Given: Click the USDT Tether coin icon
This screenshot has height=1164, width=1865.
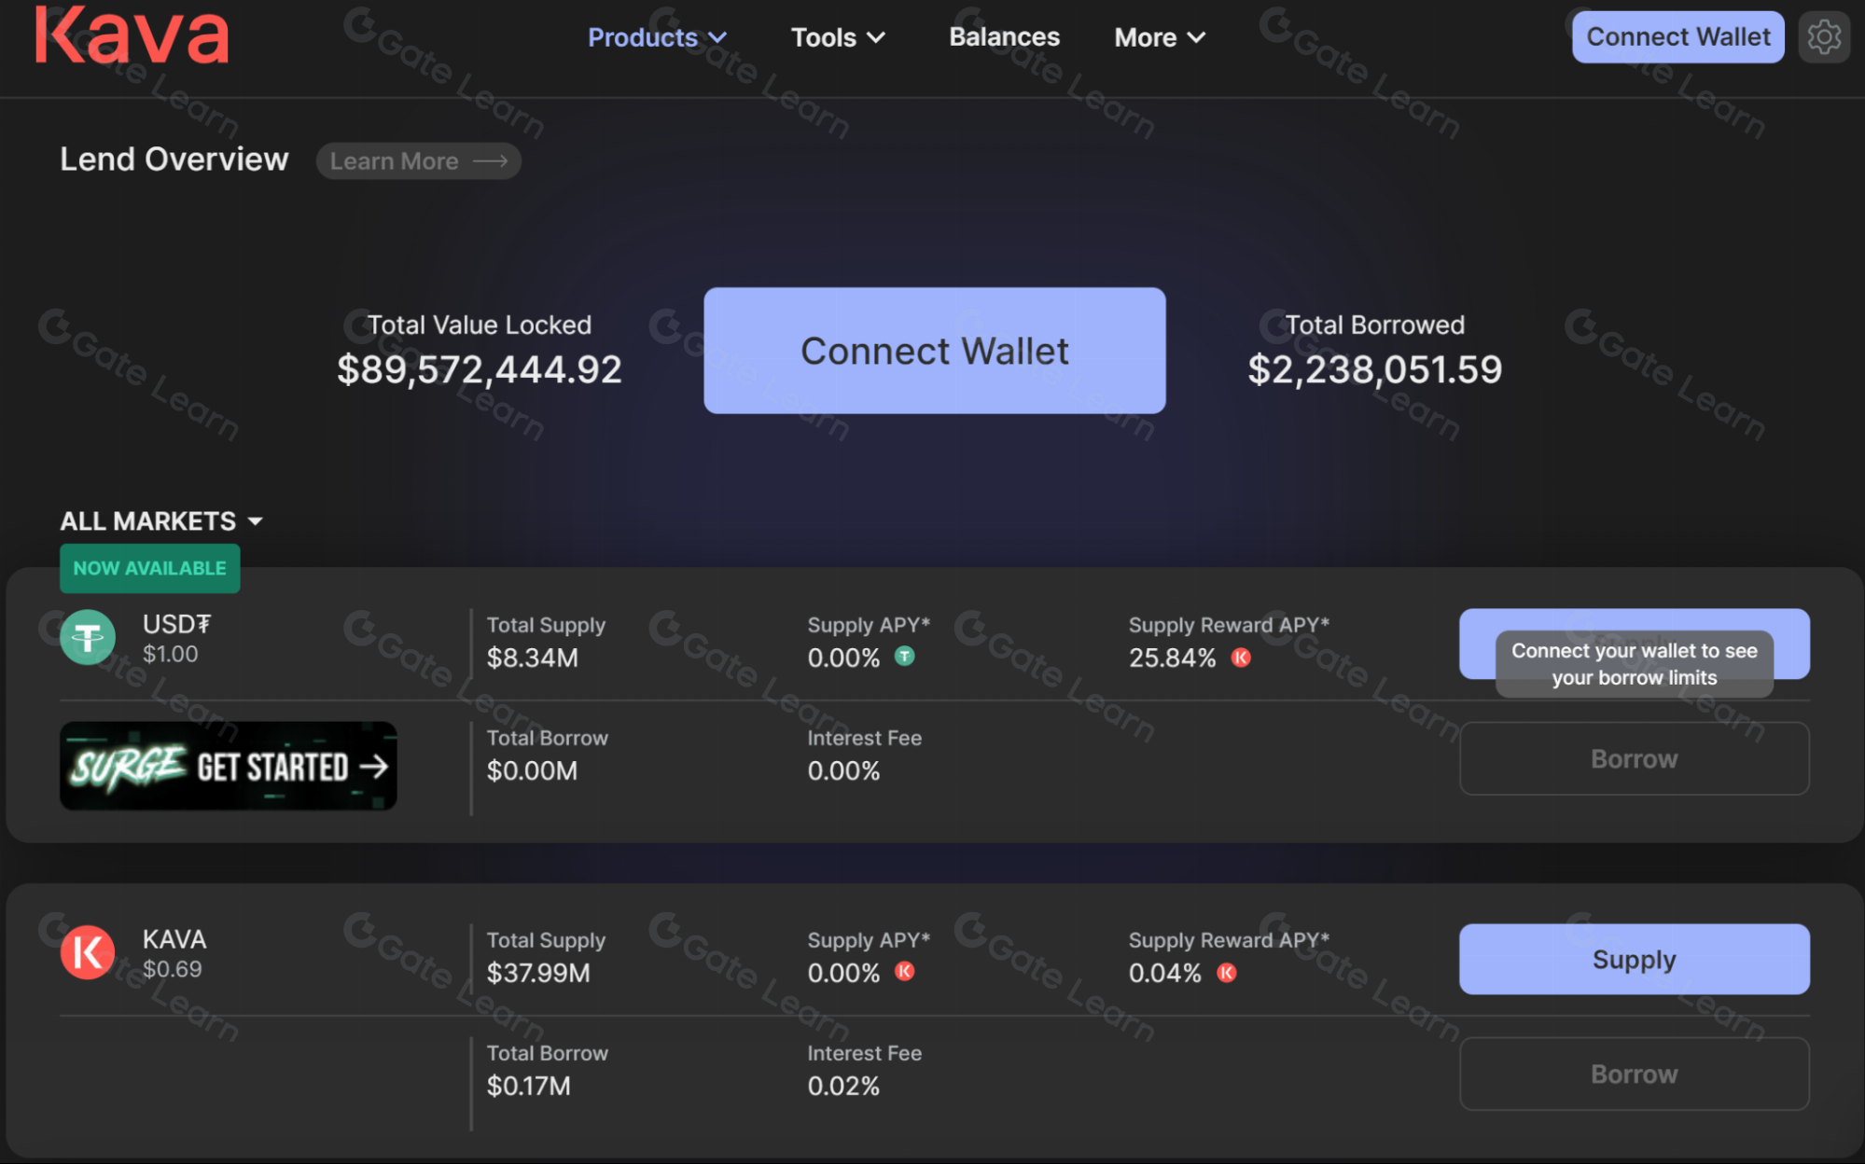Looking at the screenshot, I should click(x=88, y=638).
